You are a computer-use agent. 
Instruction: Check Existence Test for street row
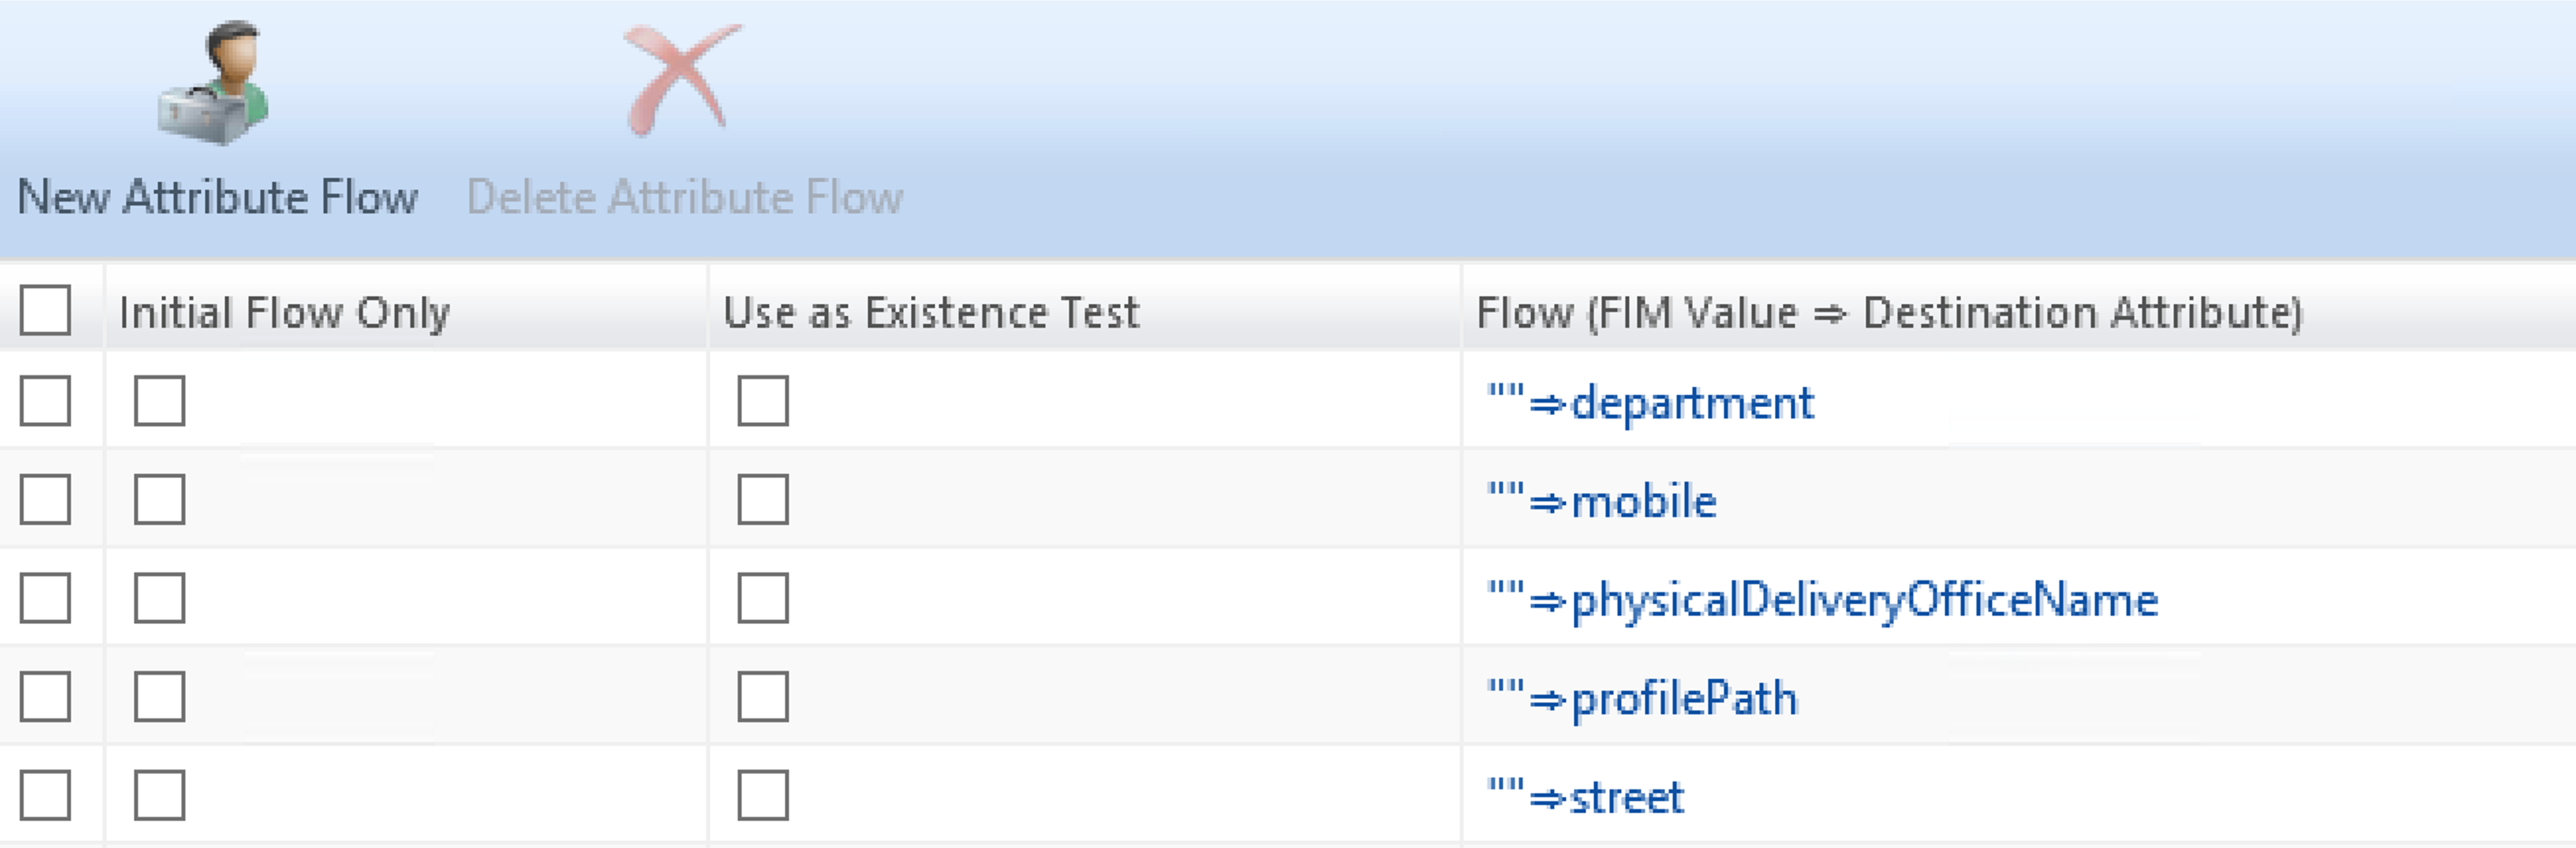pos(763,795)
